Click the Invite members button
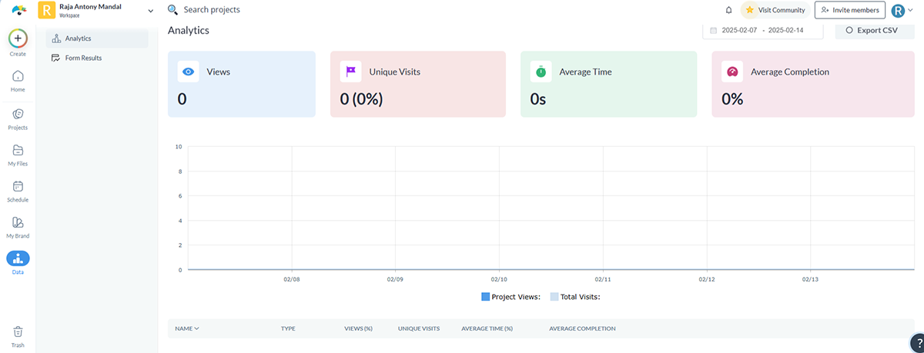The width and height of the screenshot is (924, 353). coord(850,10)
